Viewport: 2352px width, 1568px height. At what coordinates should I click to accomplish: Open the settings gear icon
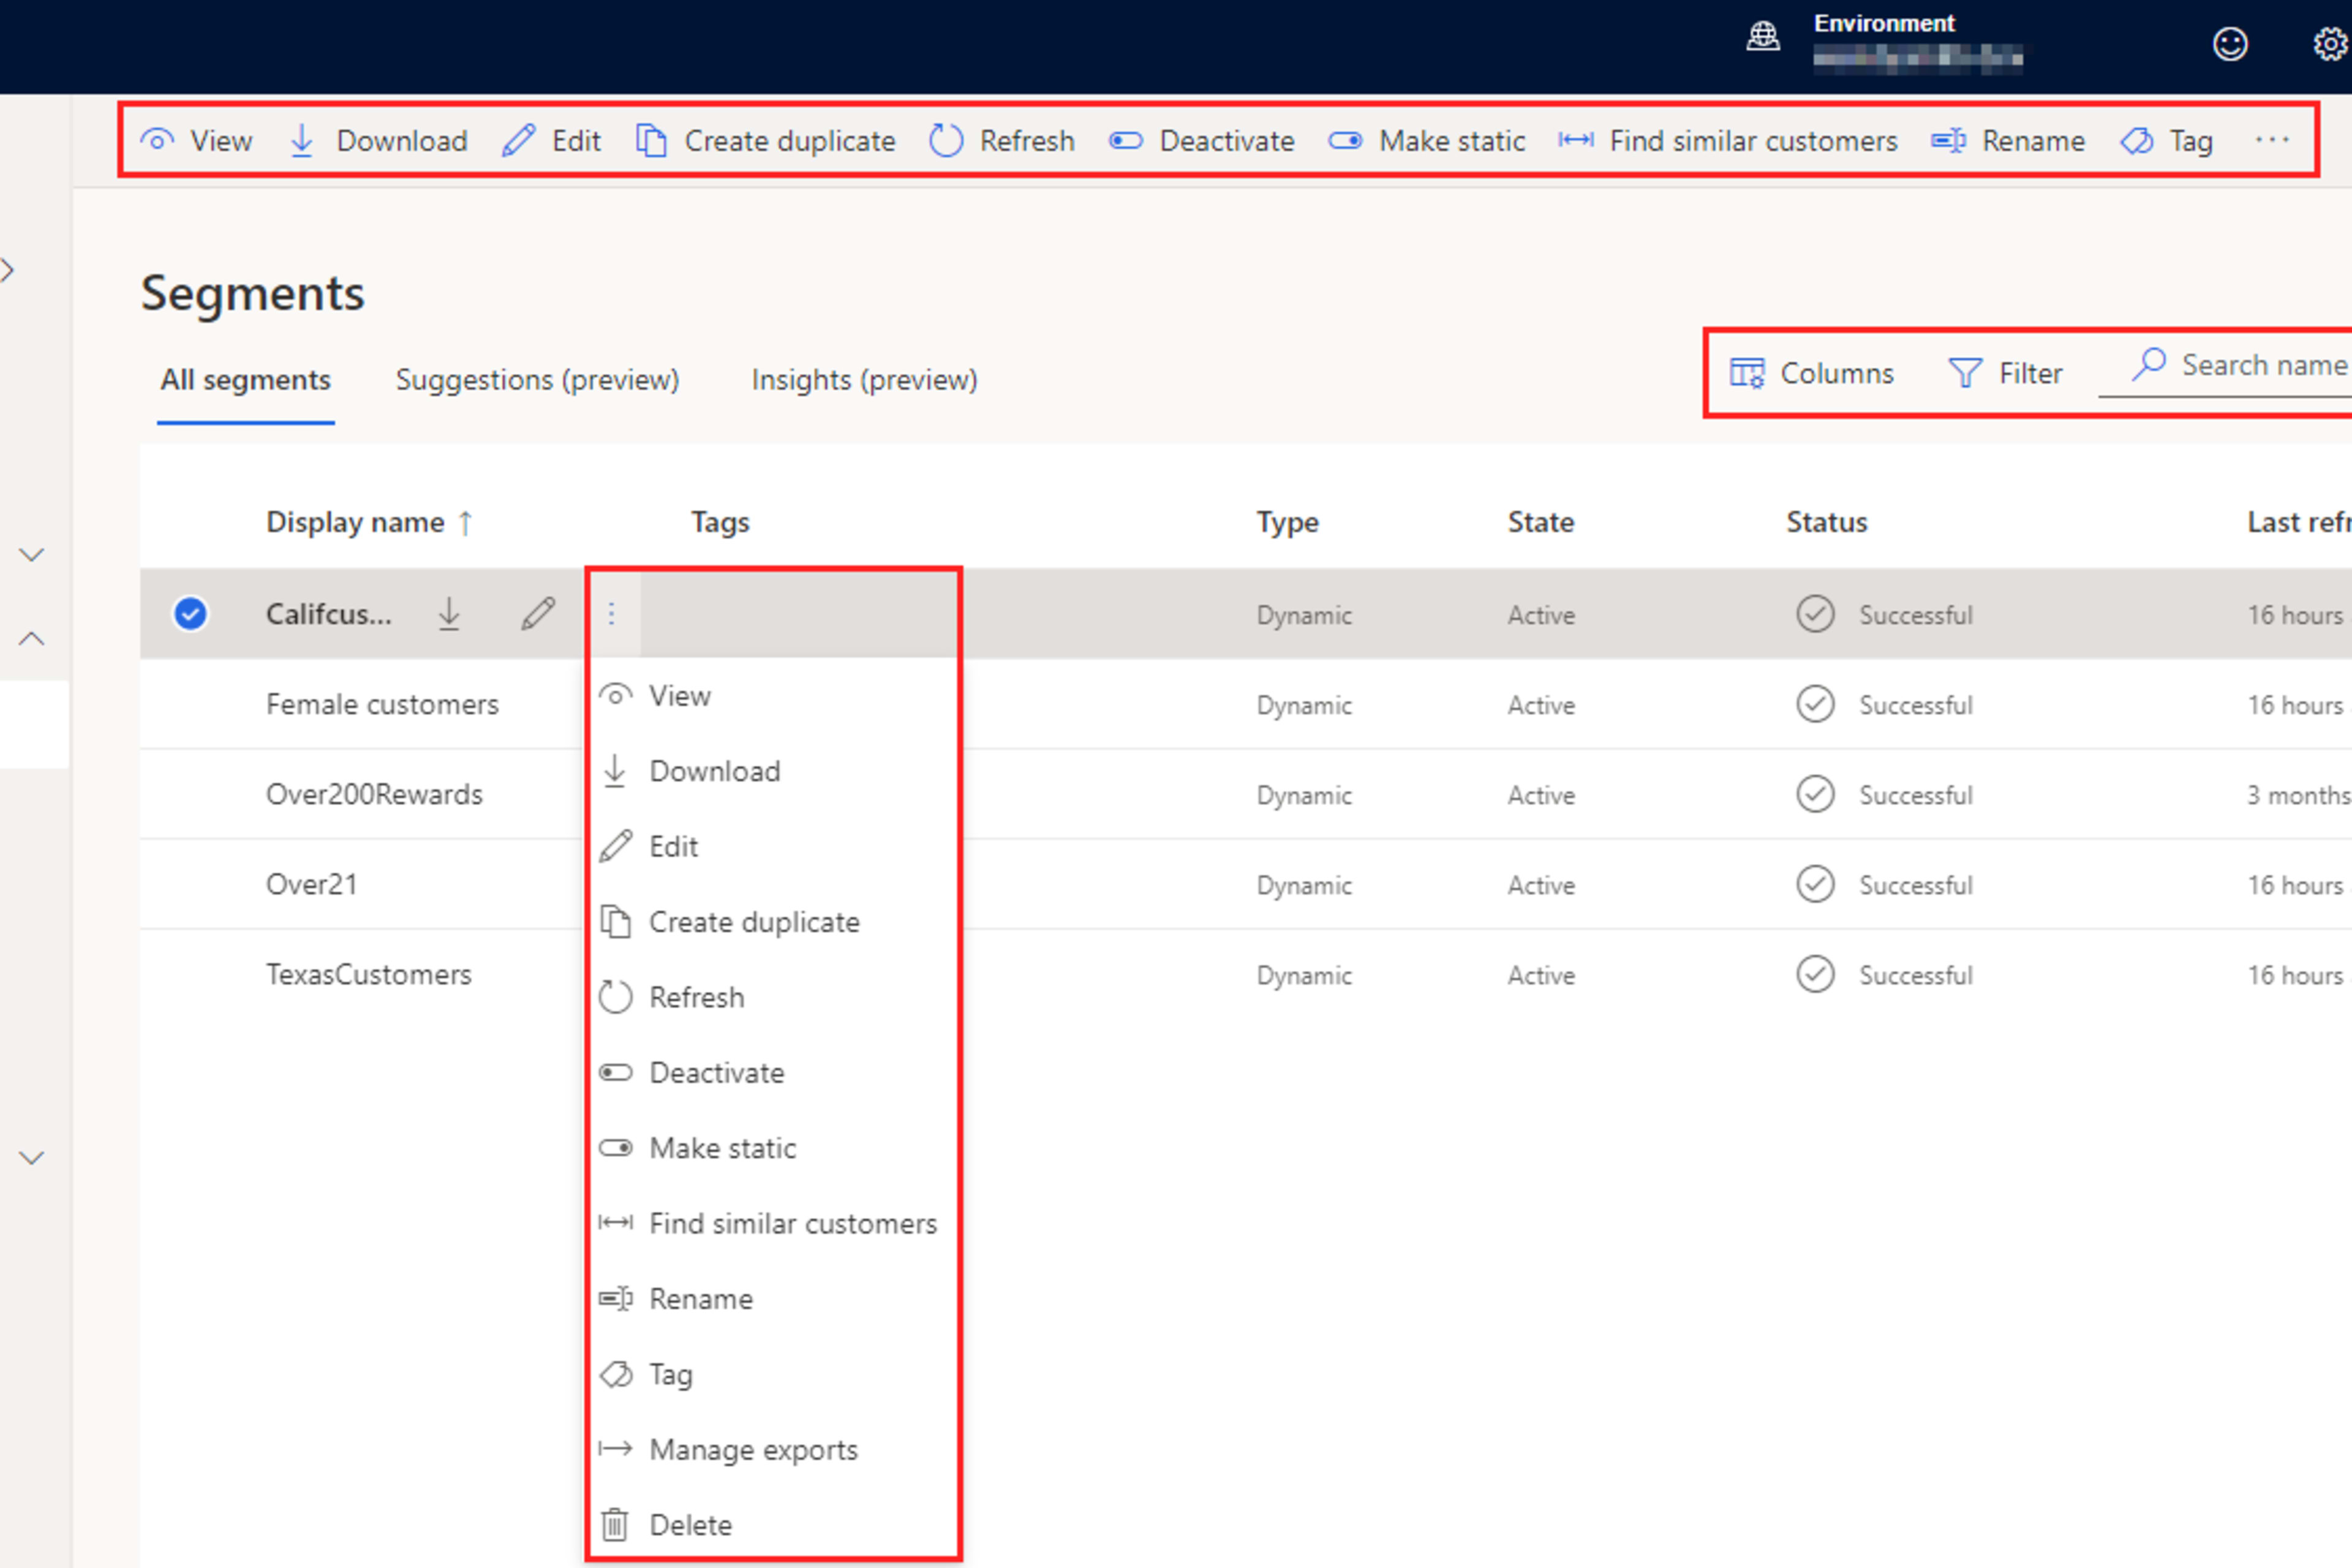pyautogui.click(x=2332, y=44)
